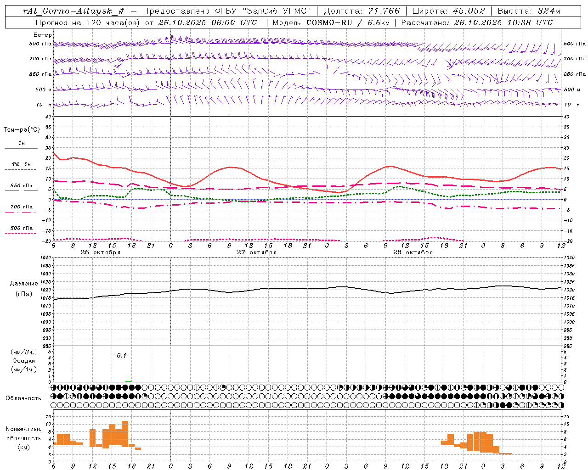Click the Осадки precipitation label
Viewport: 588px width, 470px height.
(x=23, y=361)
